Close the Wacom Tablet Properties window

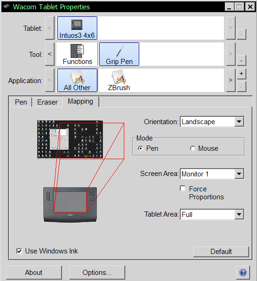click(x=250, y=7)
